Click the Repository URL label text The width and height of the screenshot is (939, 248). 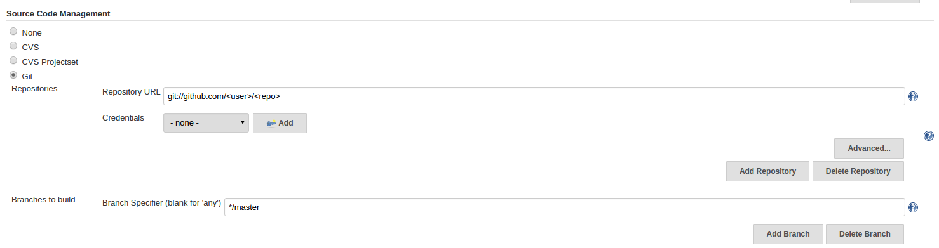point(132,92)
